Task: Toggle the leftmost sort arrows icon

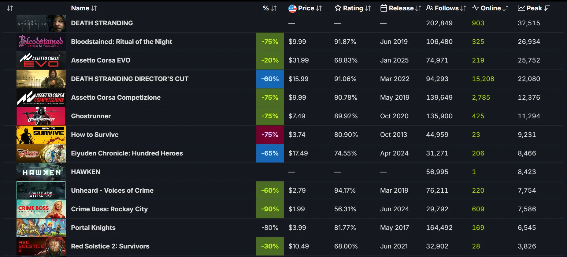Action: (x=10, y=8)
